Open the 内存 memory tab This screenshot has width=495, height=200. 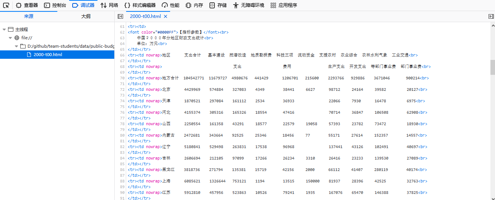tap(194, 5)
